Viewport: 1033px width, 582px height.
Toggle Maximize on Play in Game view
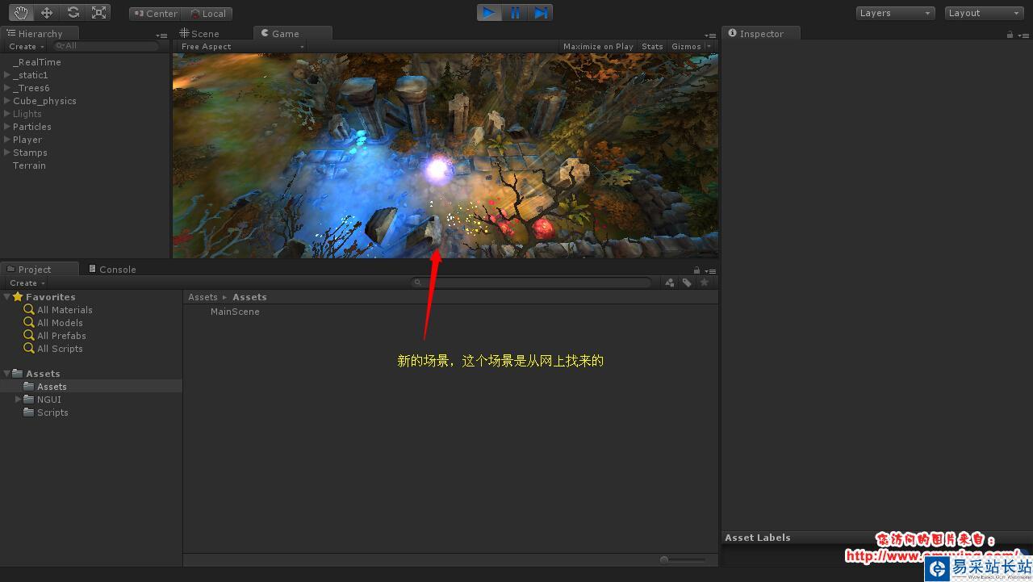click(598, 47)
